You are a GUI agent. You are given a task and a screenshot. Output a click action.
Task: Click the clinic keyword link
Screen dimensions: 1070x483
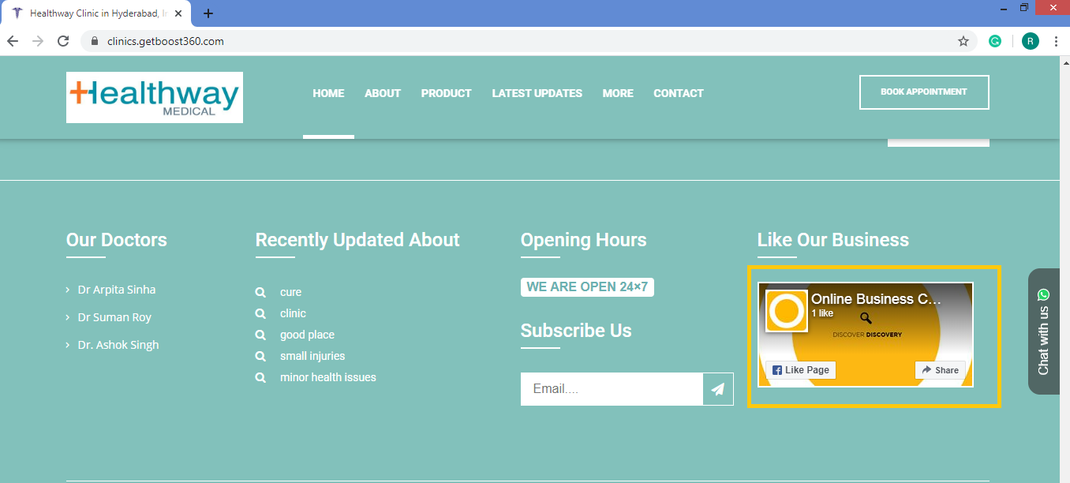coord(293,313)
